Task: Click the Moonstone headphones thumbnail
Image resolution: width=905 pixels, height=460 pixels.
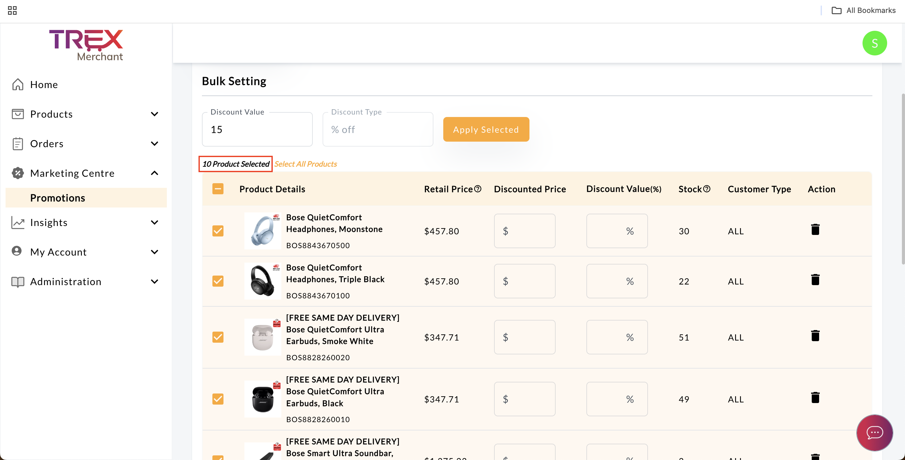Action: coord(263,231)
